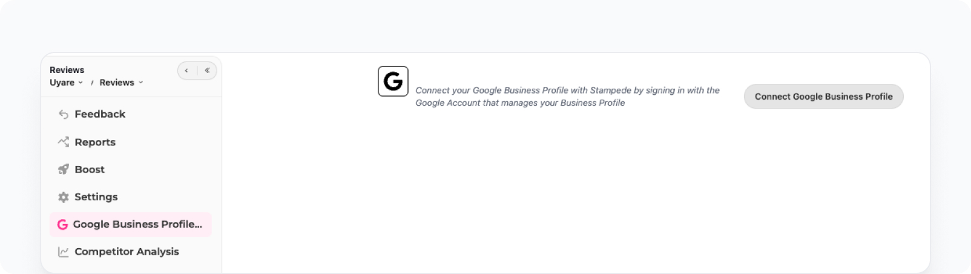Screen dimensions: 971x274
Task: Expand the Uyare dropdown arrow
Action: click(81, 83)
